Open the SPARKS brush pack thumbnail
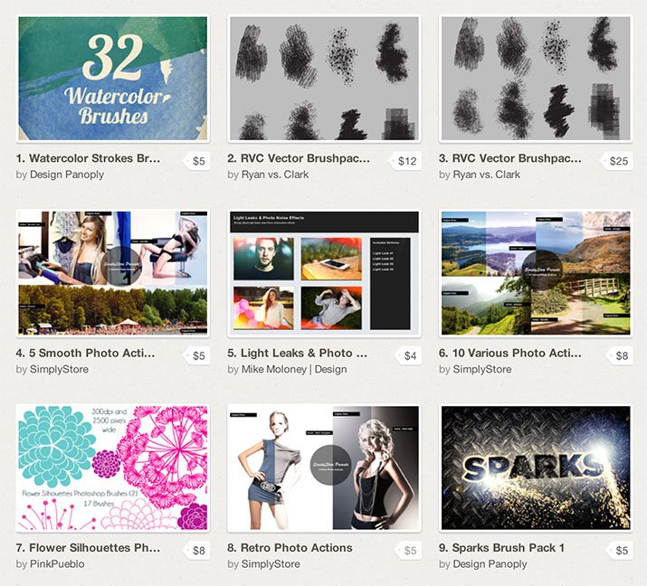The image size is (647, 586). pos(536,468)
